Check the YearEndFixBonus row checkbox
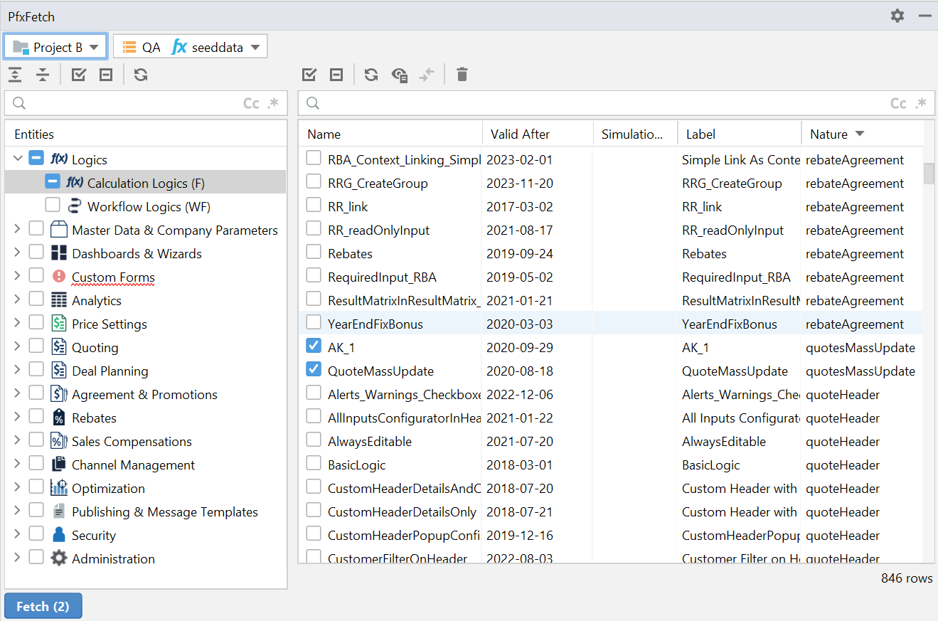This screenshot has width=938, height=621. point(313,323)
